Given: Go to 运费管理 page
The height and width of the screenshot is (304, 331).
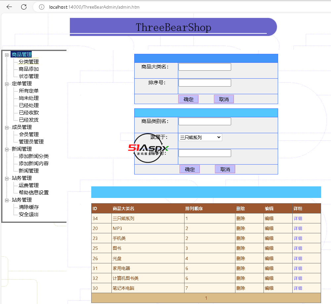Looking at the screenshot, I should (29, 185).
